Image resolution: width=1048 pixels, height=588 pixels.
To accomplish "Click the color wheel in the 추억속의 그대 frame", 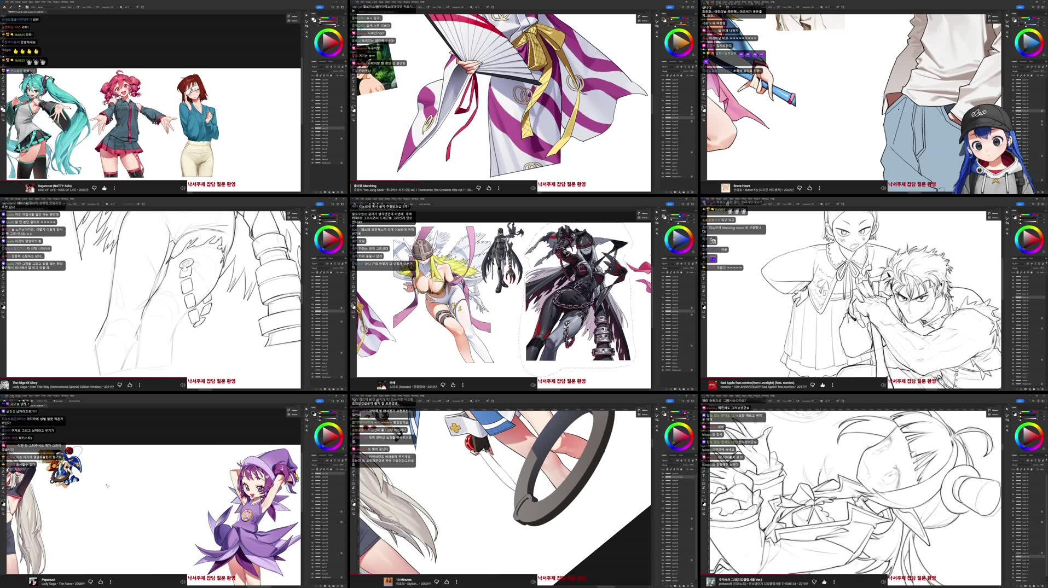I will pyautogui.click(x=1029, y=436).
